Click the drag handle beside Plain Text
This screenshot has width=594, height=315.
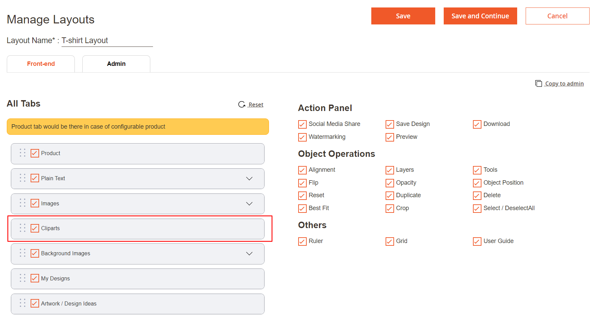pyautogui.click(x=22, y=178)
